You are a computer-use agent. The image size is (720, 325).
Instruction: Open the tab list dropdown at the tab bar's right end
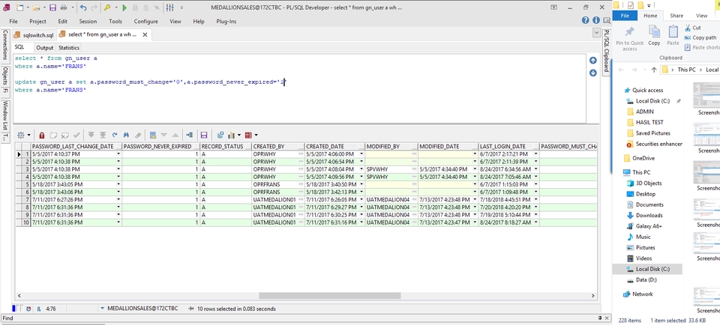tap(596, 33)
